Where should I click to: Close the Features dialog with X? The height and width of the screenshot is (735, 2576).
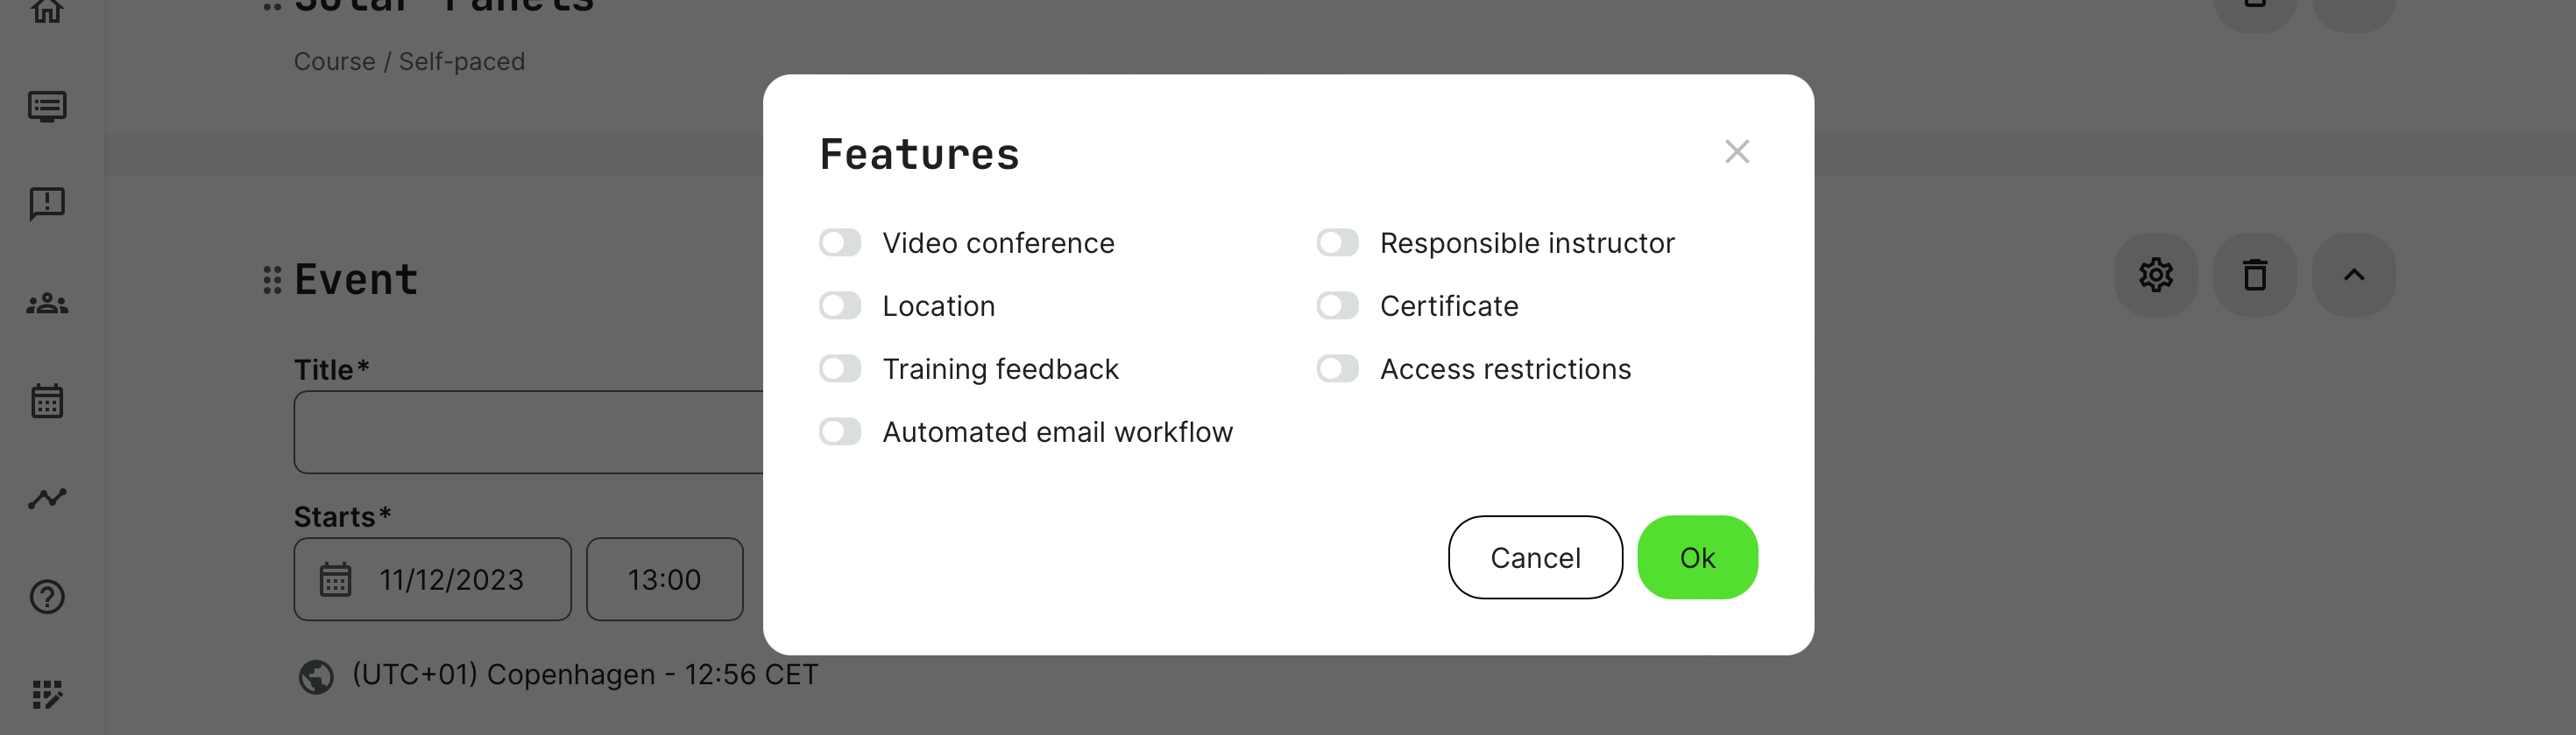(x=1737, y=151)
